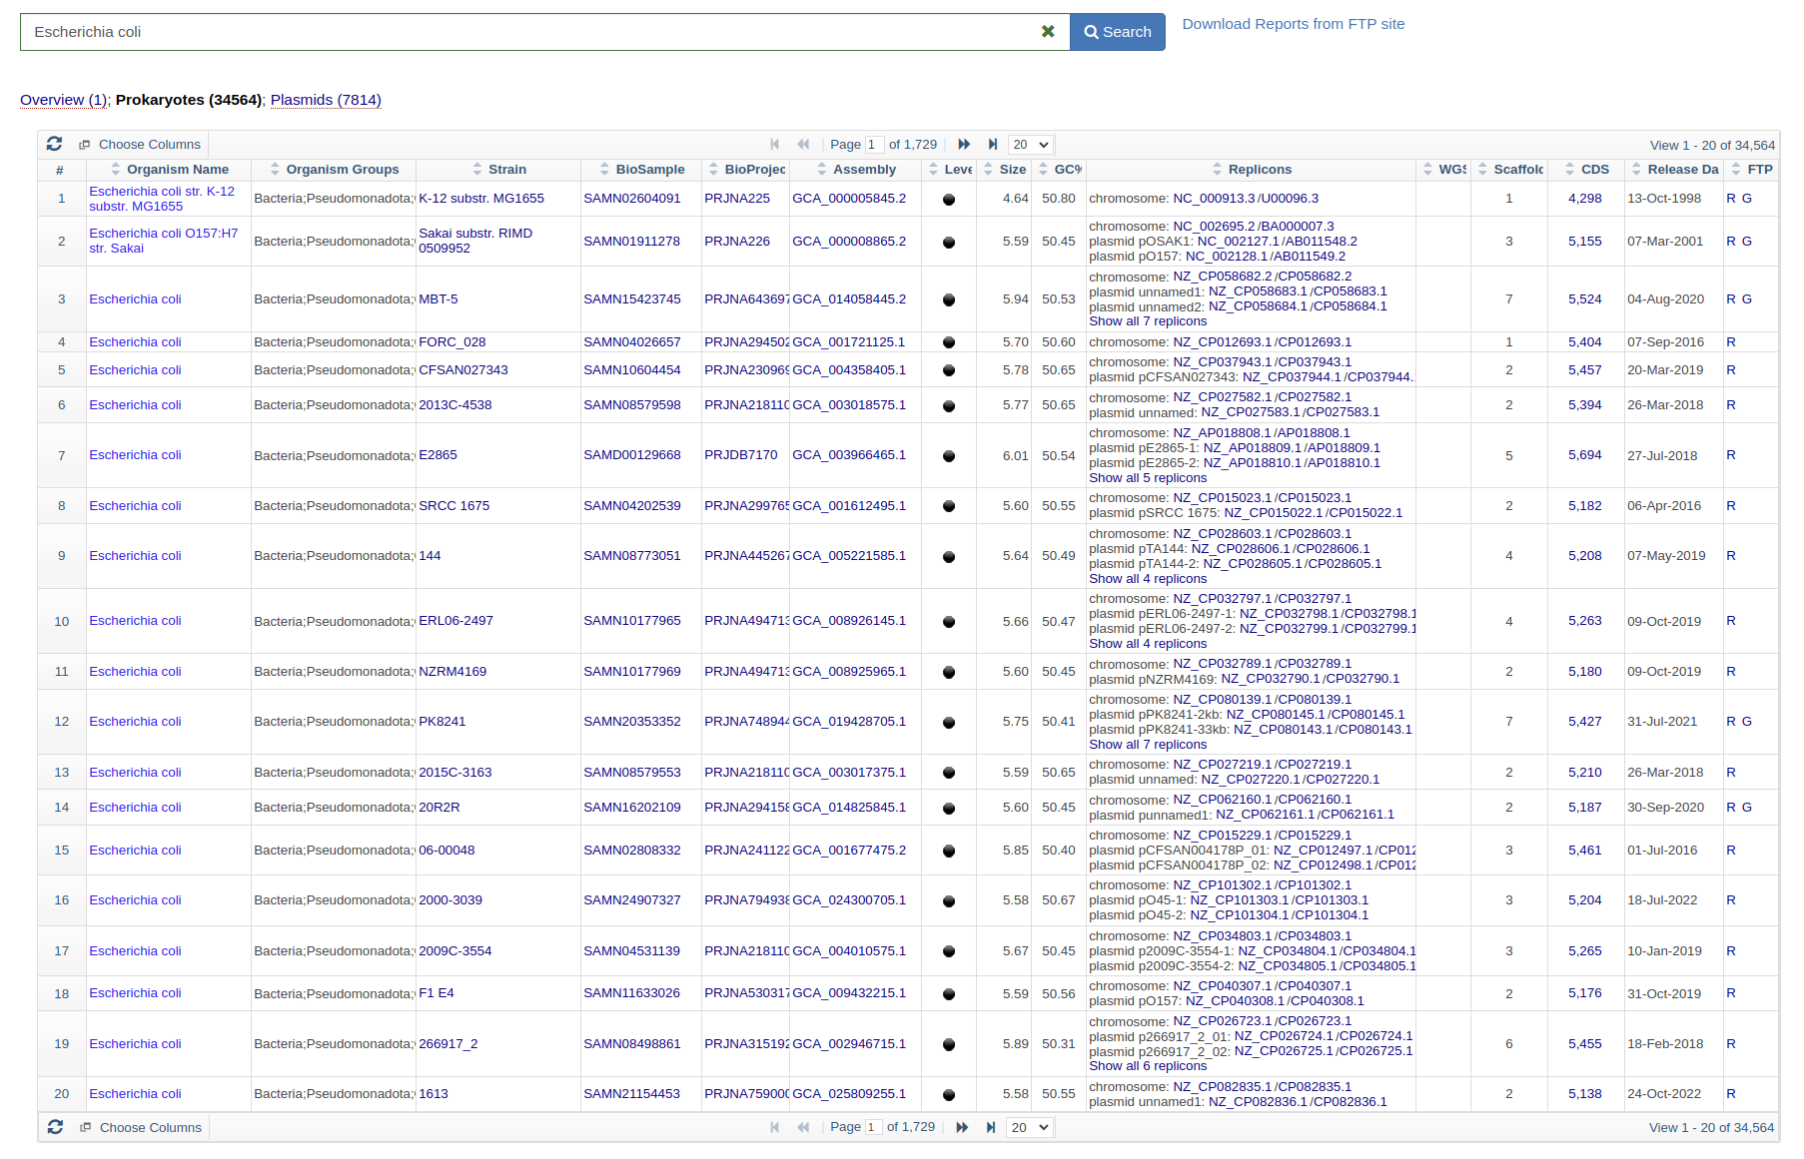Screen dimensions: 1804x1159
Task: Sort table by WGS column
Action: [x=1444, y=170]
